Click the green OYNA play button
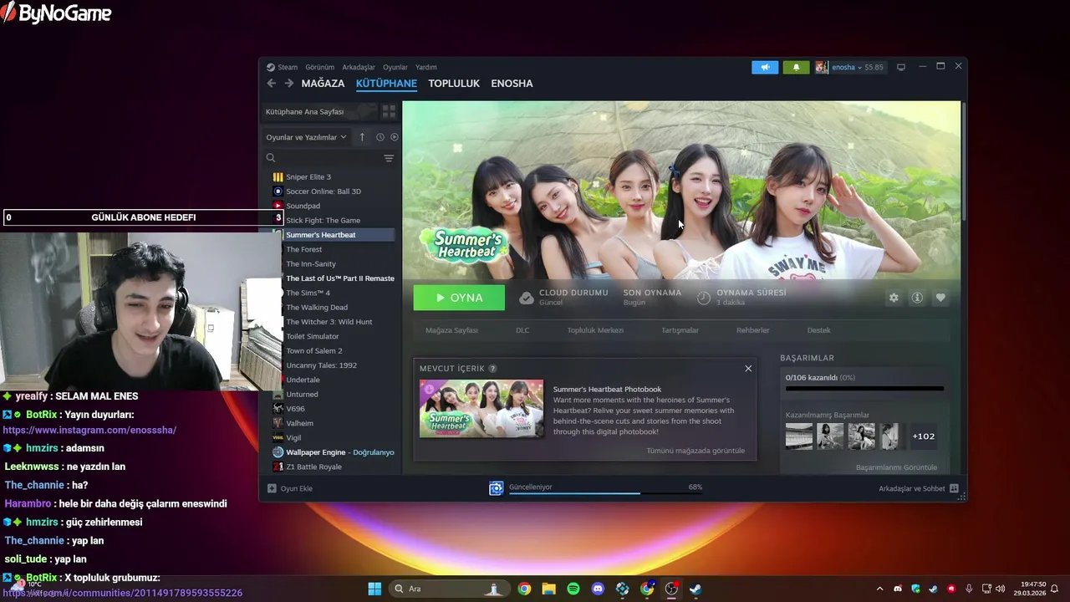The image size is (1070, 602). click(x=459, y=298)
